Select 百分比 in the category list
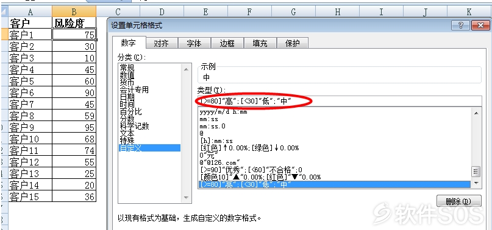 [x=131, y=111]
